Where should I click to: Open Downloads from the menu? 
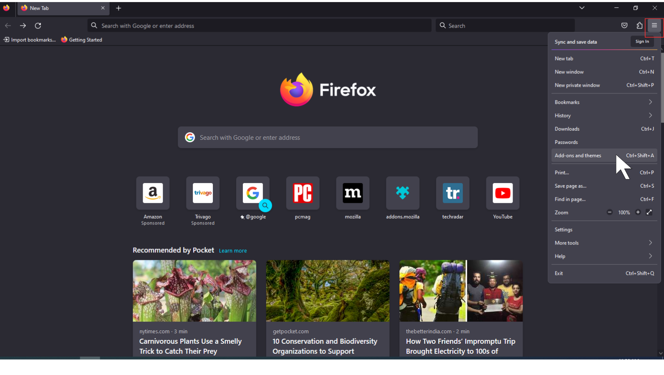tap(604, 129)
